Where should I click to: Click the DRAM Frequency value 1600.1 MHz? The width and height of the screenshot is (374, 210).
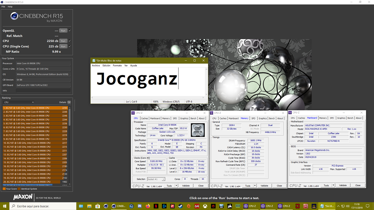(x=256, y=141)
